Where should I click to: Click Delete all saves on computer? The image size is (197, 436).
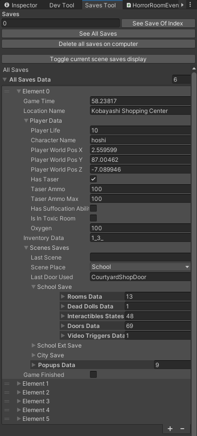[98, 44]
